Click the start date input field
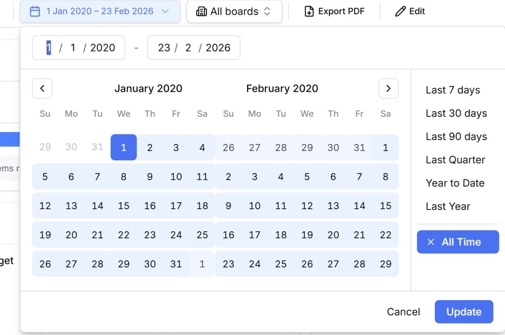Viewport: 505px width, 335px height. (78, 47)
